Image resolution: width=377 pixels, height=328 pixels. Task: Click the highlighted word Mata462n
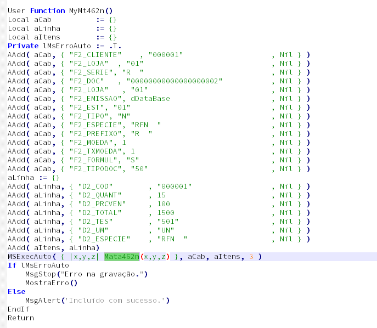(x=122, y=257)
